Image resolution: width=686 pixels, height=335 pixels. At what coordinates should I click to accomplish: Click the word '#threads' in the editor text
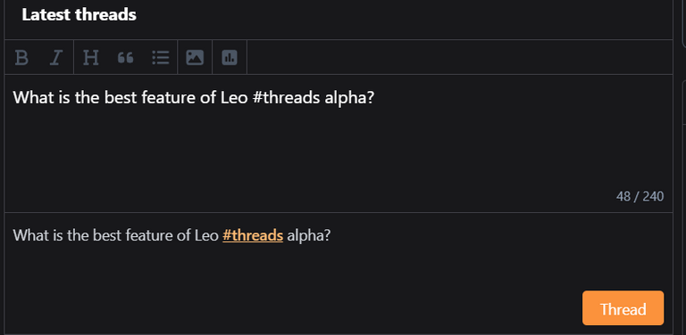point(287,98)
